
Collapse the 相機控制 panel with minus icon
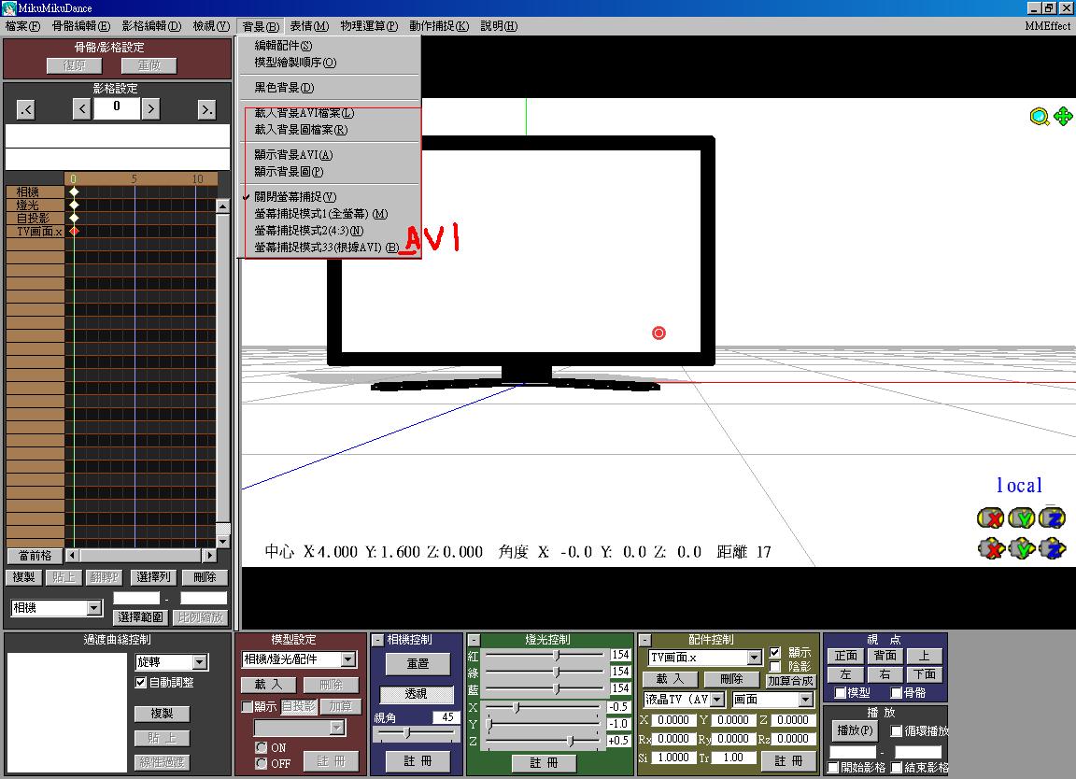377,641
